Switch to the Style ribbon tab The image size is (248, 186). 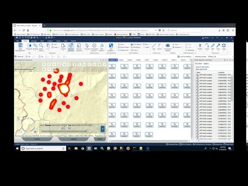42,41
